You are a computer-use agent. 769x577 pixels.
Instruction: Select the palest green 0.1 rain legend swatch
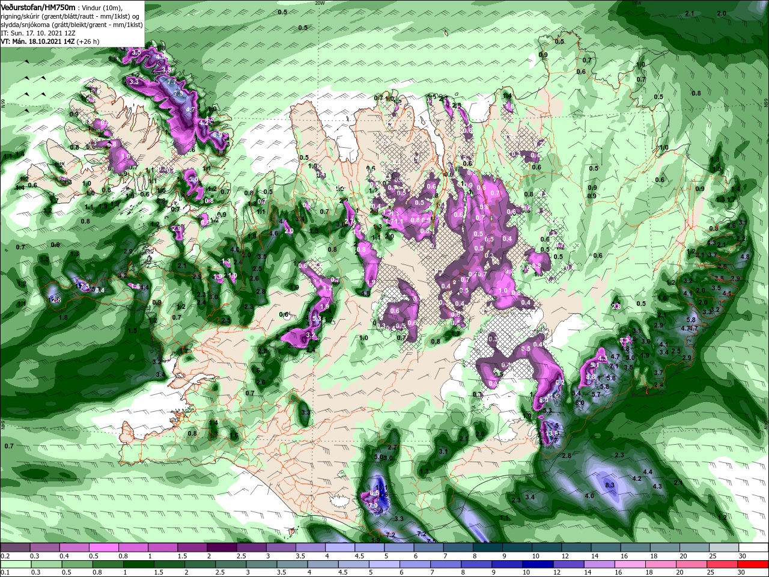(x=15, y=565)
